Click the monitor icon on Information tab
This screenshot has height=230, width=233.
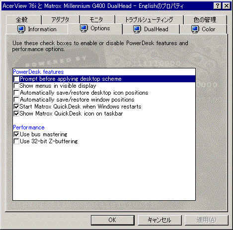21,29
